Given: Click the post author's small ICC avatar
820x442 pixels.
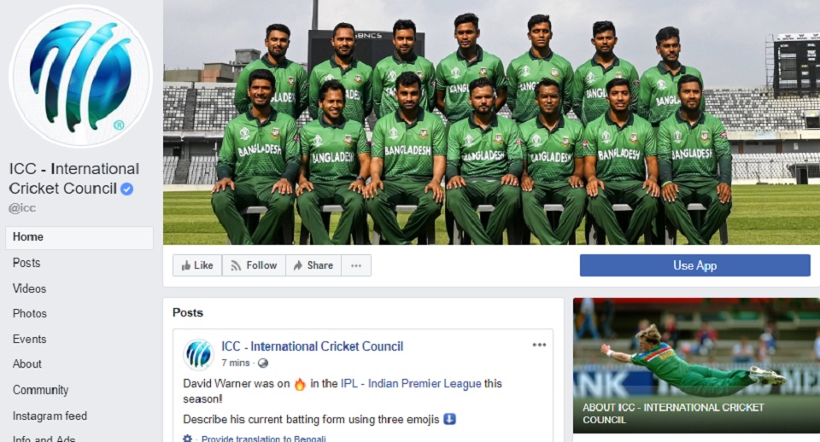Looking at the screenshot, I should click(x=198, y=354).
